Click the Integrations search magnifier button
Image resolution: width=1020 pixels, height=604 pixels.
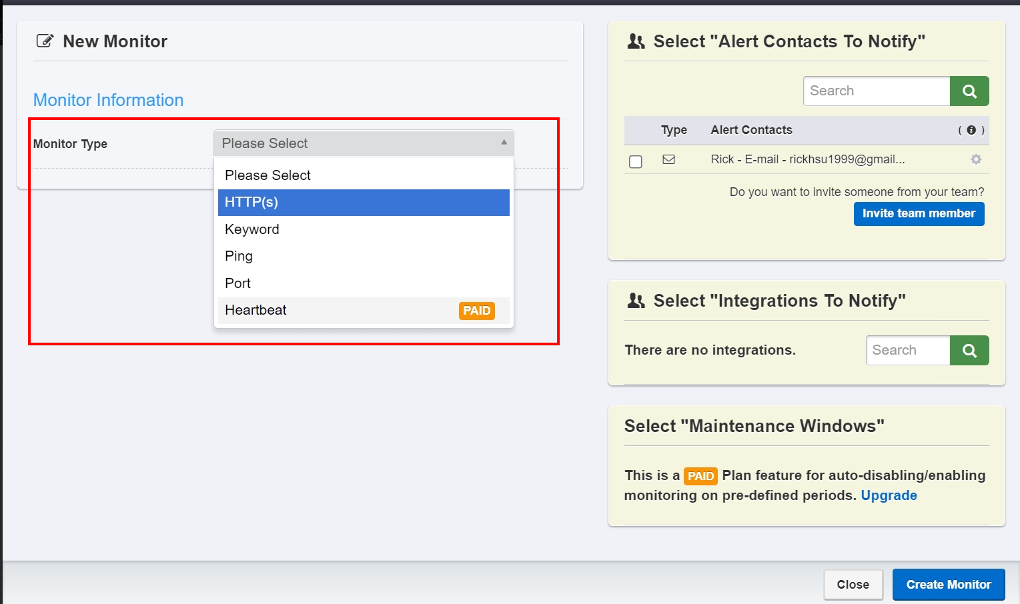pyautogui.click(x=969, y=351)
